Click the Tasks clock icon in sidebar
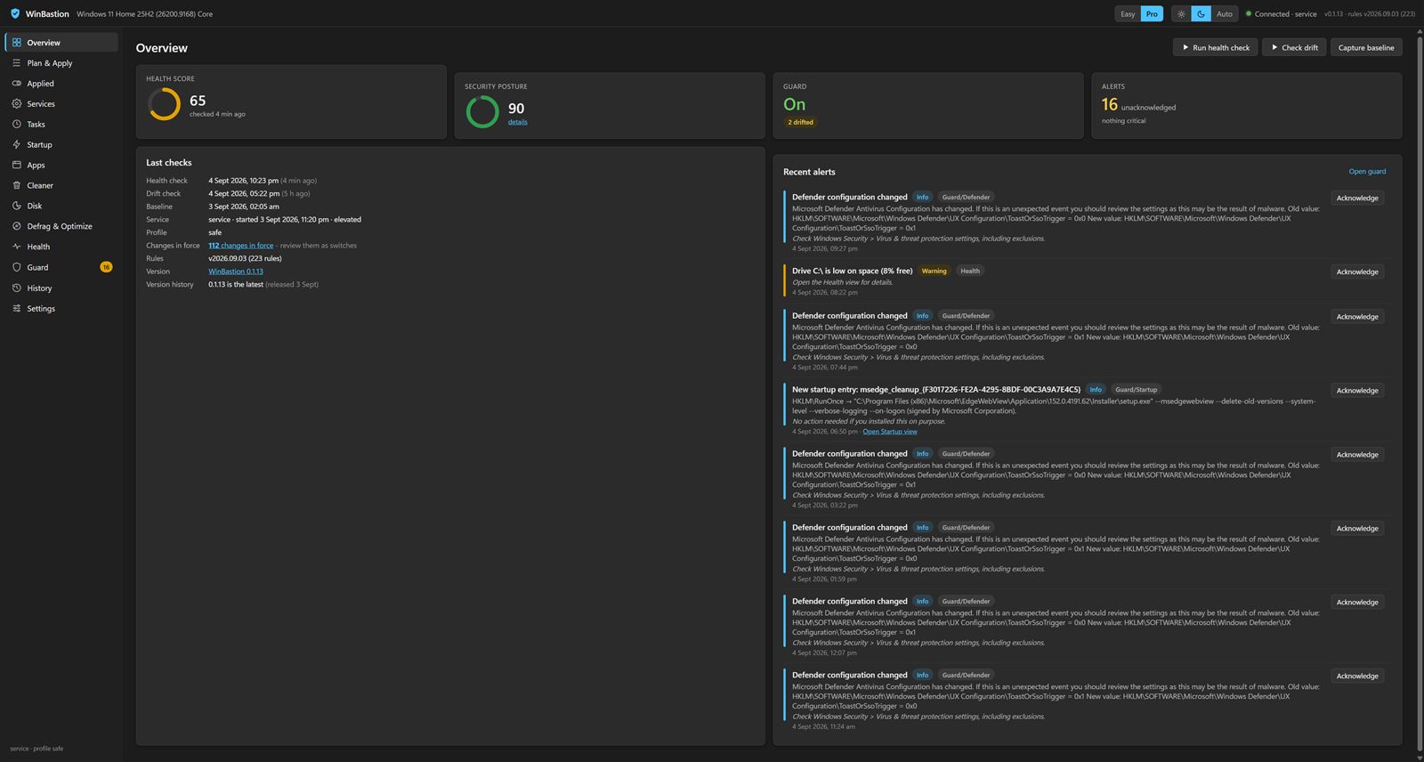 pos(17,125)
